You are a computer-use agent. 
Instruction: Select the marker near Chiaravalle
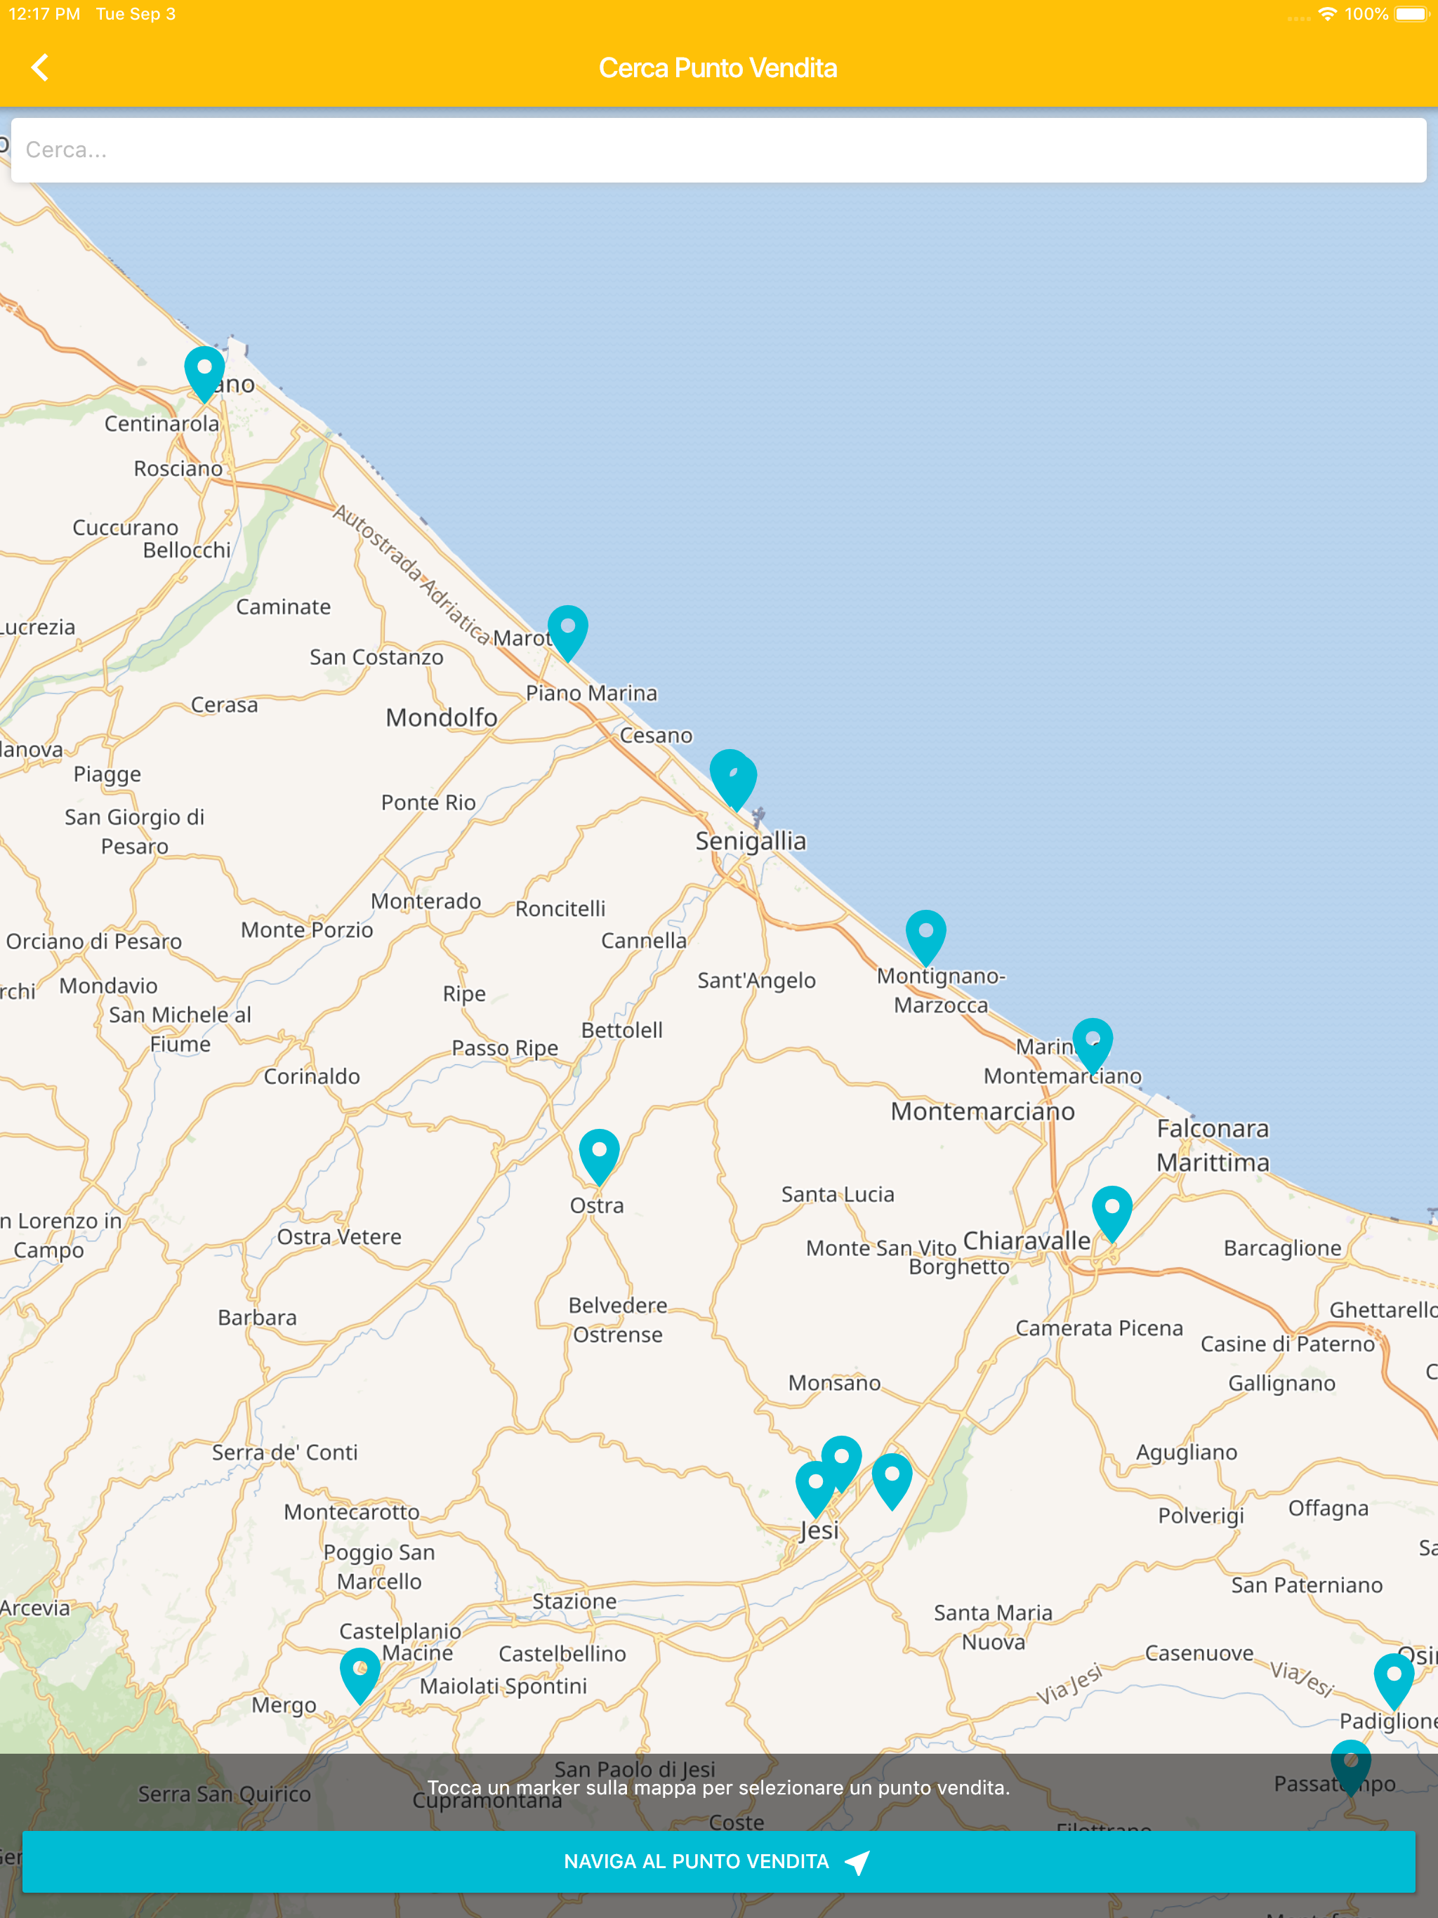click(x=1112, y=1210)
